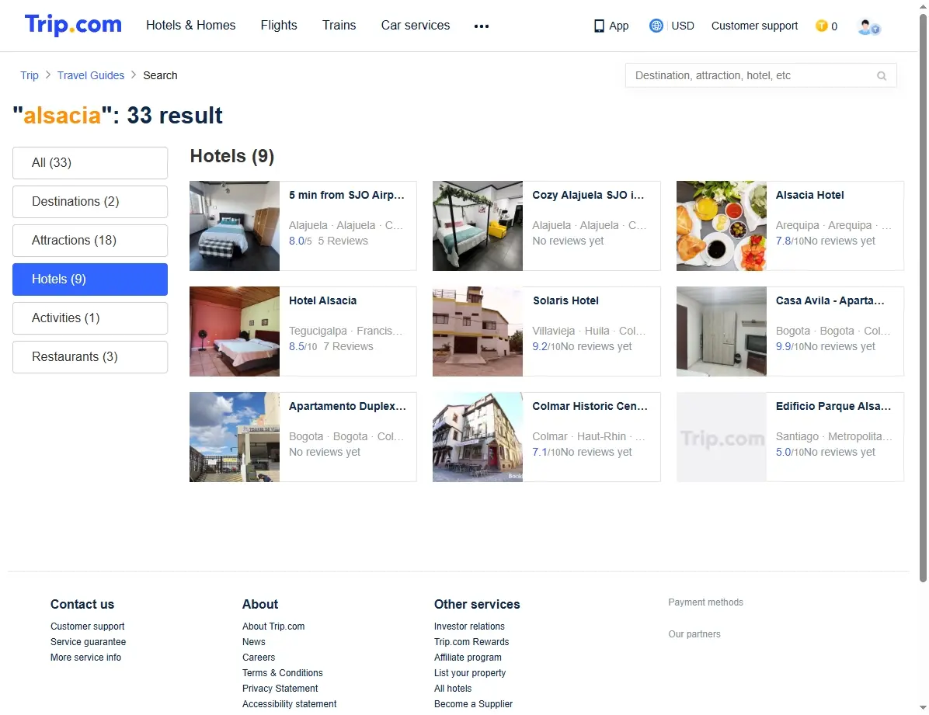Image resolution: width=929 pixels, height=715 pixels.
Task: Select Restaurants (3) filter tab
Action: [x=90, y=356]
